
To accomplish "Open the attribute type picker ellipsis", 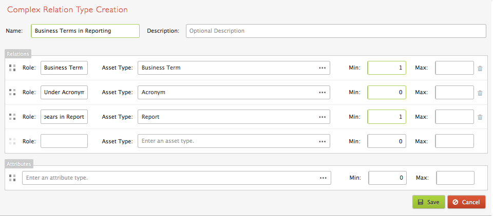I will (323, 178).
